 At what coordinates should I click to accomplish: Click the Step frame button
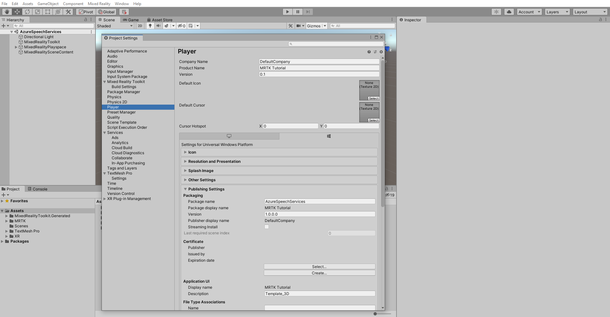tap(308, 12)
